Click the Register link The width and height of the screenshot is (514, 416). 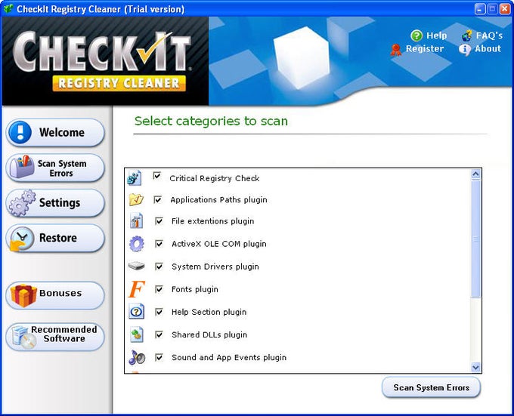425,48
